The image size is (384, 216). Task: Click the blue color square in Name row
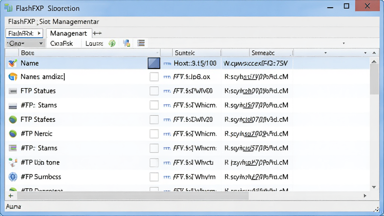(x=154, y=63)
